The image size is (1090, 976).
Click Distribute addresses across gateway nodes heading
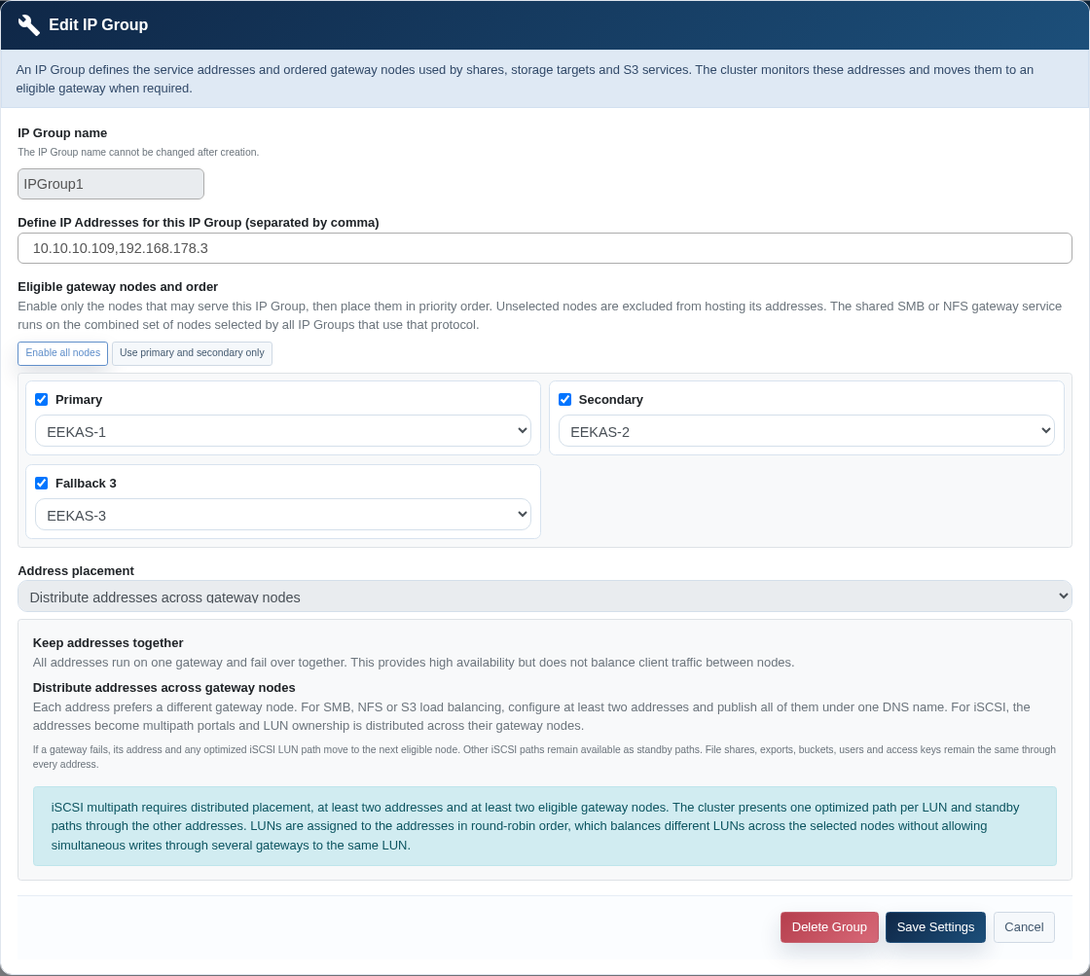point(164,688)
